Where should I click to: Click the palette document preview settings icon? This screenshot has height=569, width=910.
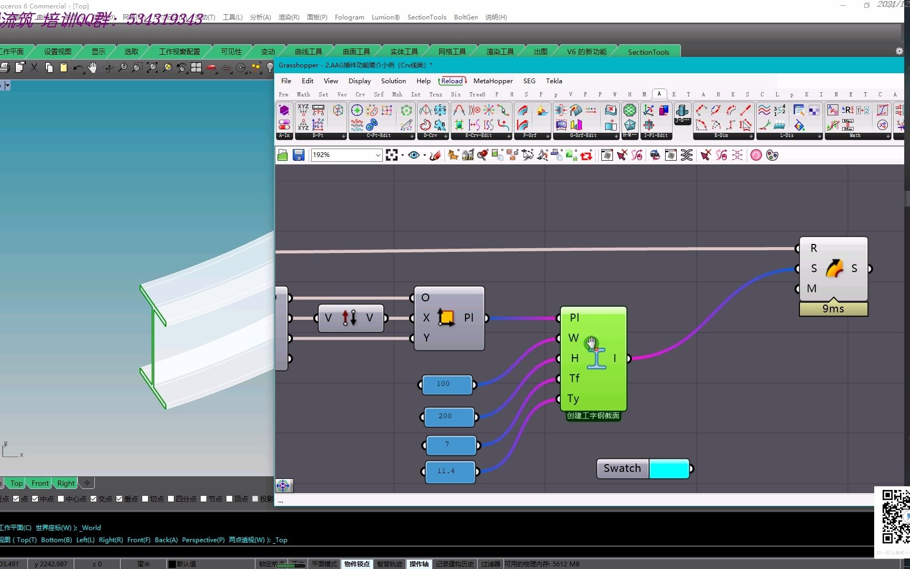point(772,155)
